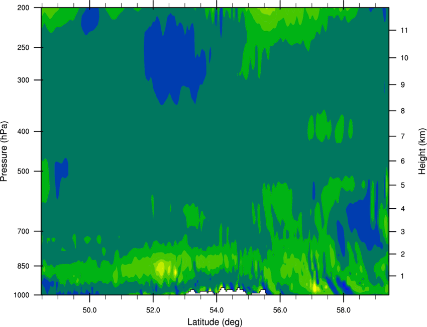Image resolution: width=427 pixels, height=327 pixels.
Task: Select the Latitude (deg) axis title
Action: tap(215, 322)
